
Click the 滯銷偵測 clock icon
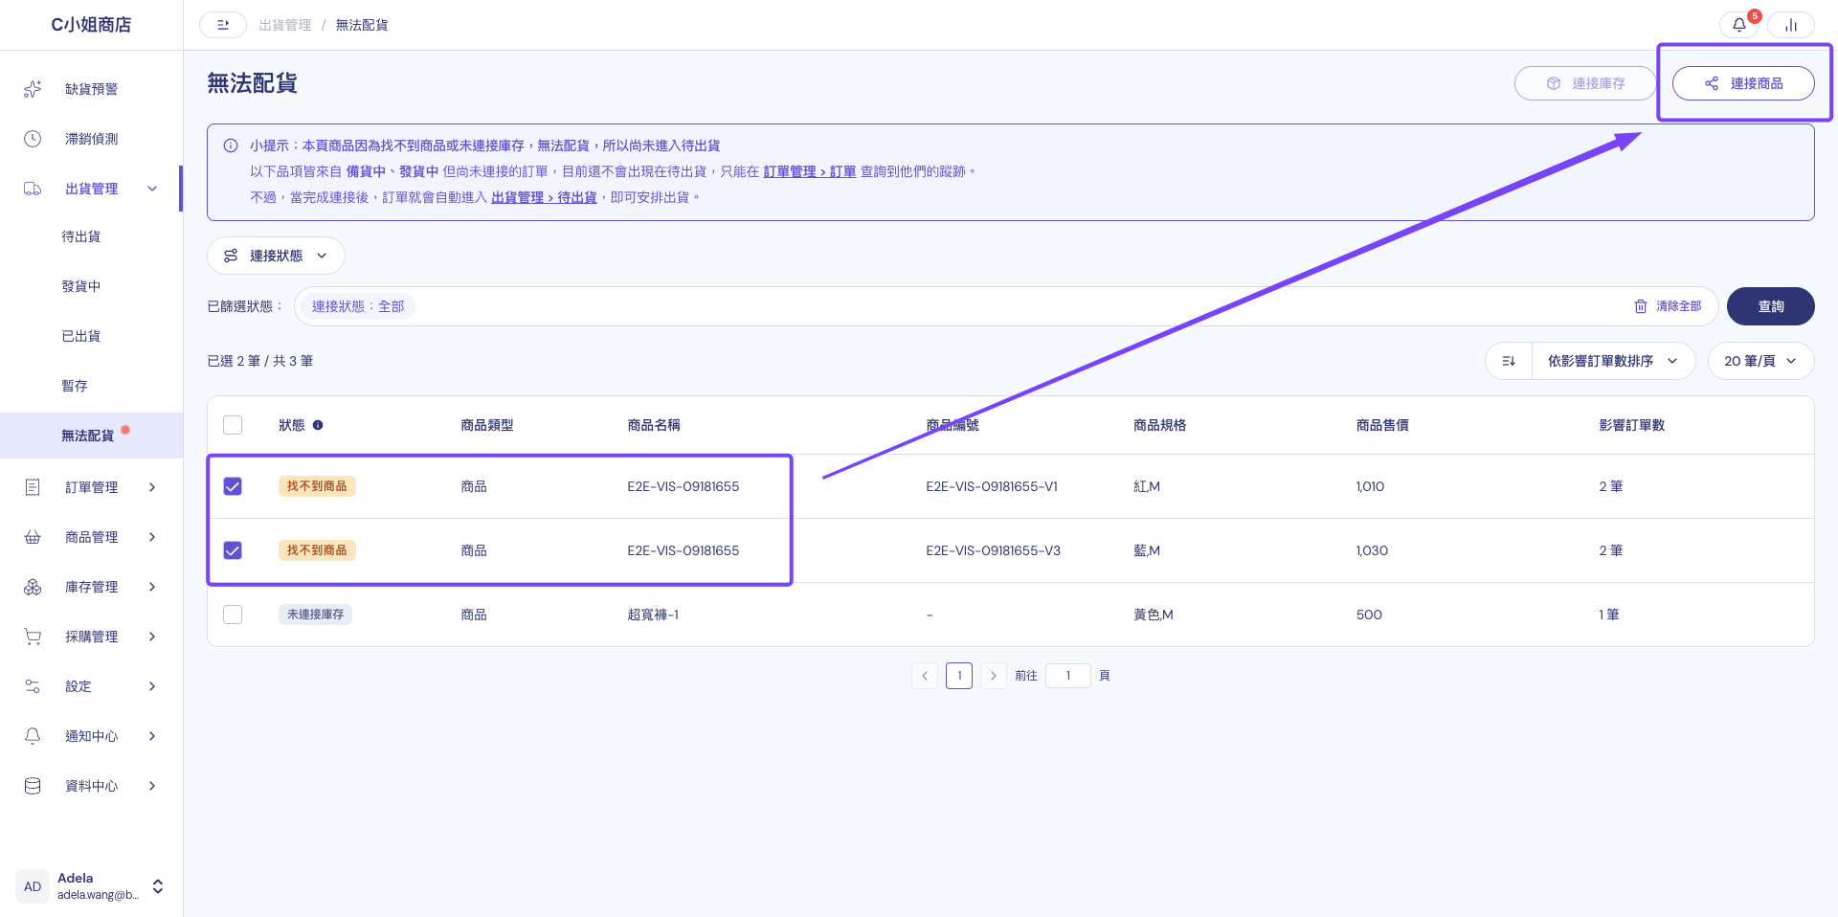point(33,139)
